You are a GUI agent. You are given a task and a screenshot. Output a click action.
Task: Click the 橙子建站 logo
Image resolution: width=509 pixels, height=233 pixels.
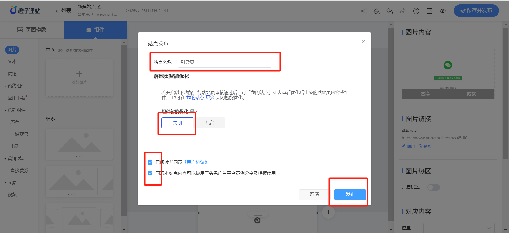(x=25, y=11)
